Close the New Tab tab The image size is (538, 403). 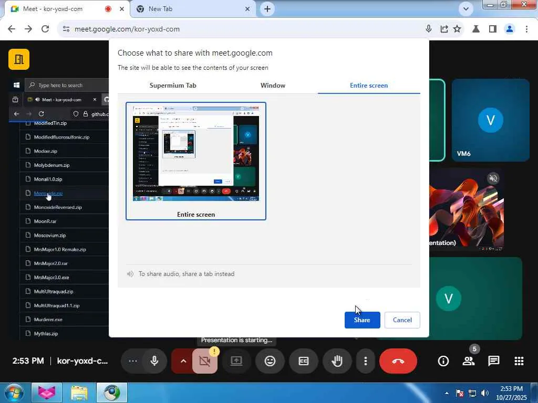click(x=247, y=9)
